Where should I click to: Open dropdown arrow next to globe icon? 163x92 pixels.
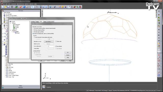point(14,7)
